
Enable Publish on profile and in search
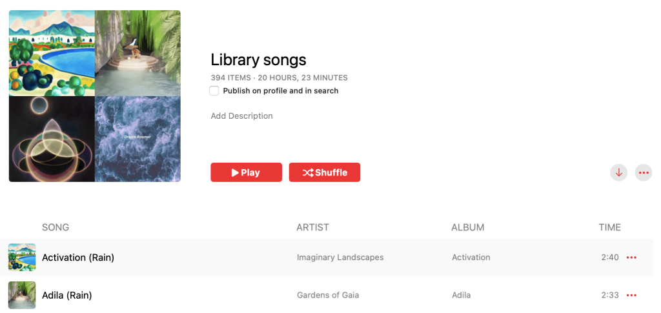click(214, 91)
